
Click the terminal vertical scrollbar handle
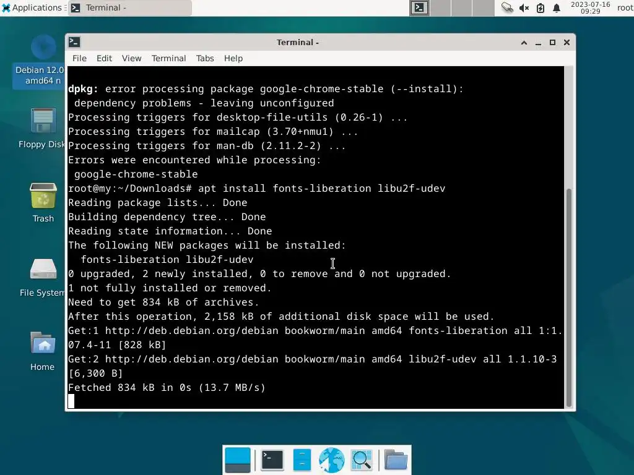[x=569, y=297]
